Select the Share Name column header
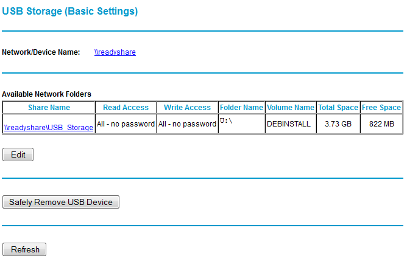This screenshot has width=407, height=267. coord(49,107)
